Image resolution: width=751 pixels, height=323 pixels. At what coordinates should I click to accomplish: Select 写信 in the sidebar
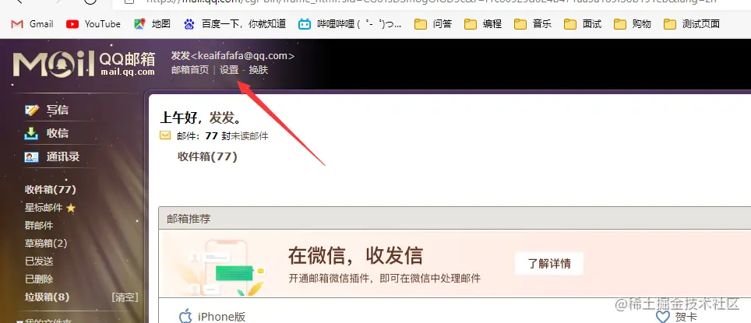pyautogui.click(x=58, y=110)
